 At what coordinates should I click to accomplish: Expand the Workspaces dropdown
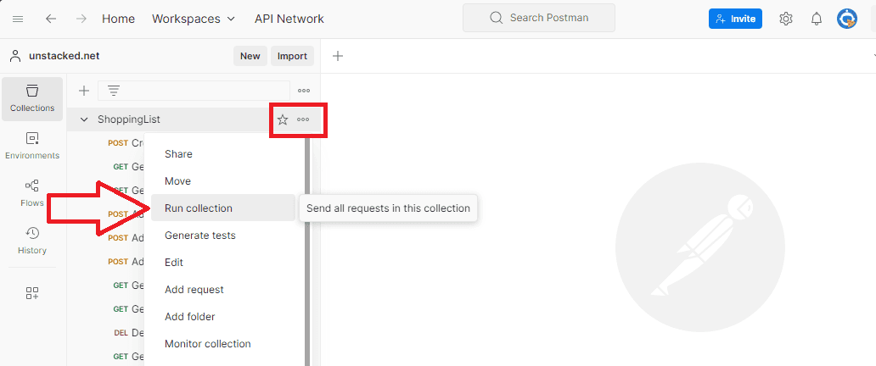pyautogui.click(x=194, y=19)
